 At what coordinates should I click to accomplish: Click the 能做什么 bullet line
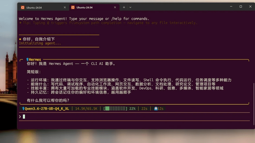click(x=121, y=84)
